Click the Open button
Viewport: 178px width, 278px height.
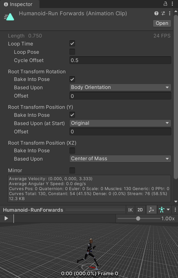pyautogui.click(x=162, y=23)
